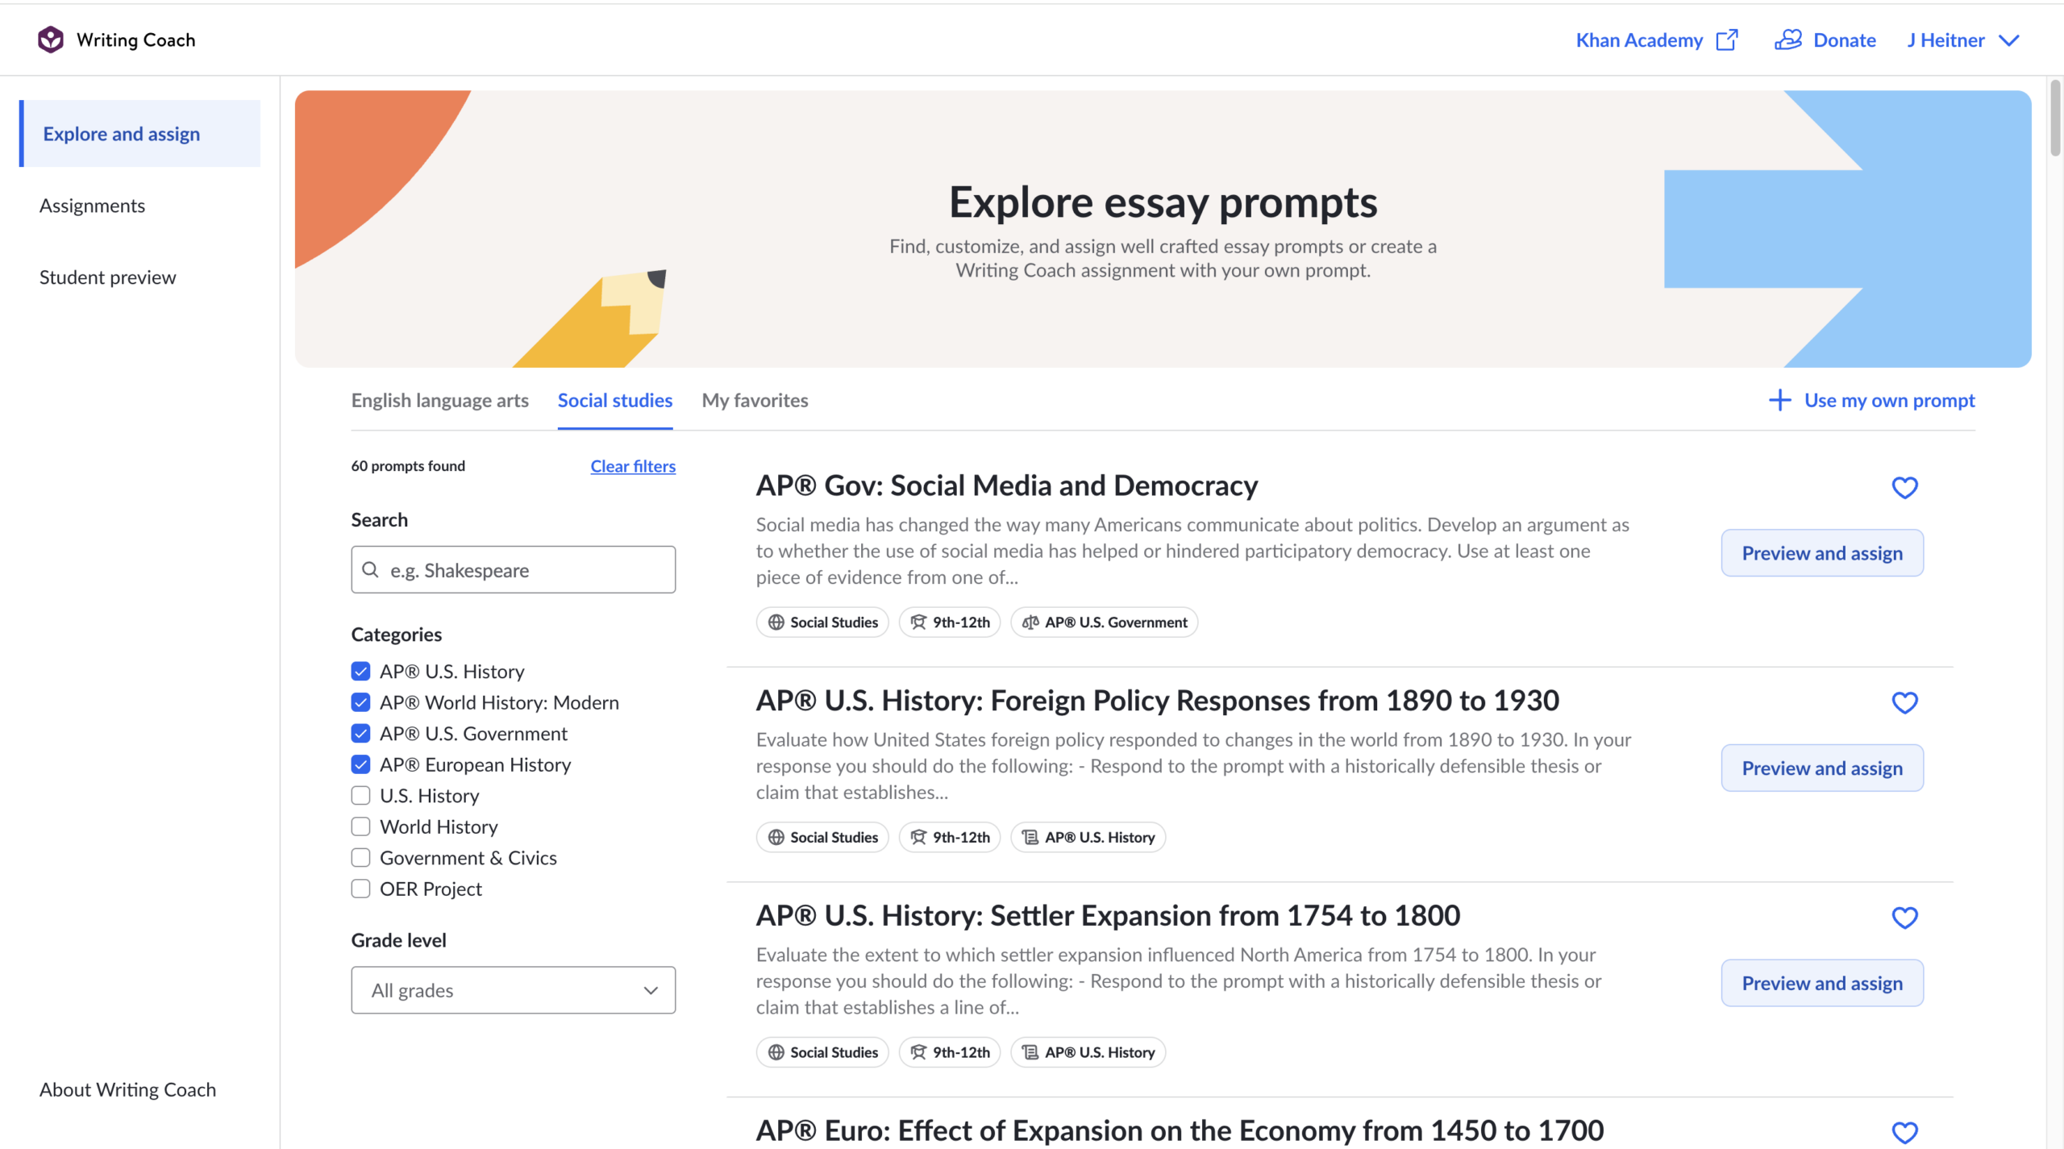Favorite the AP Gov Social Media prompt
The image size is (2064, 1149).
point(1905,488)
